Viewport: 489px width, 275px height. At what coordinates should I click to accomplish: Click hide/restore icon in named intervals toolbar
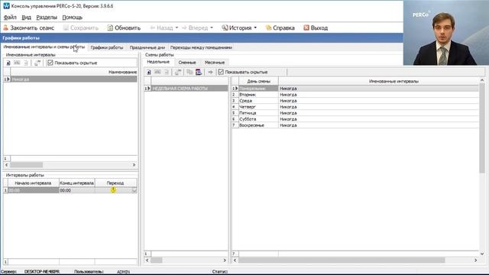point(37,63)
